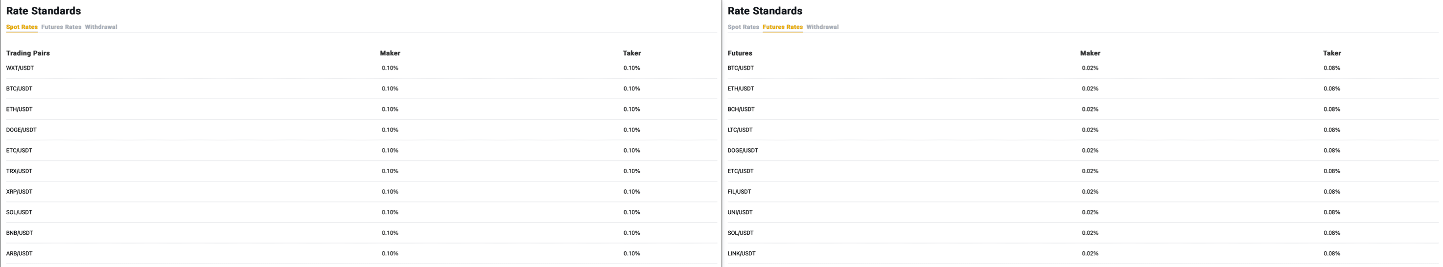Select the WXT/USDT trading pair row
This screenshot has height=267, width=1443.
(x=20, y=68)
